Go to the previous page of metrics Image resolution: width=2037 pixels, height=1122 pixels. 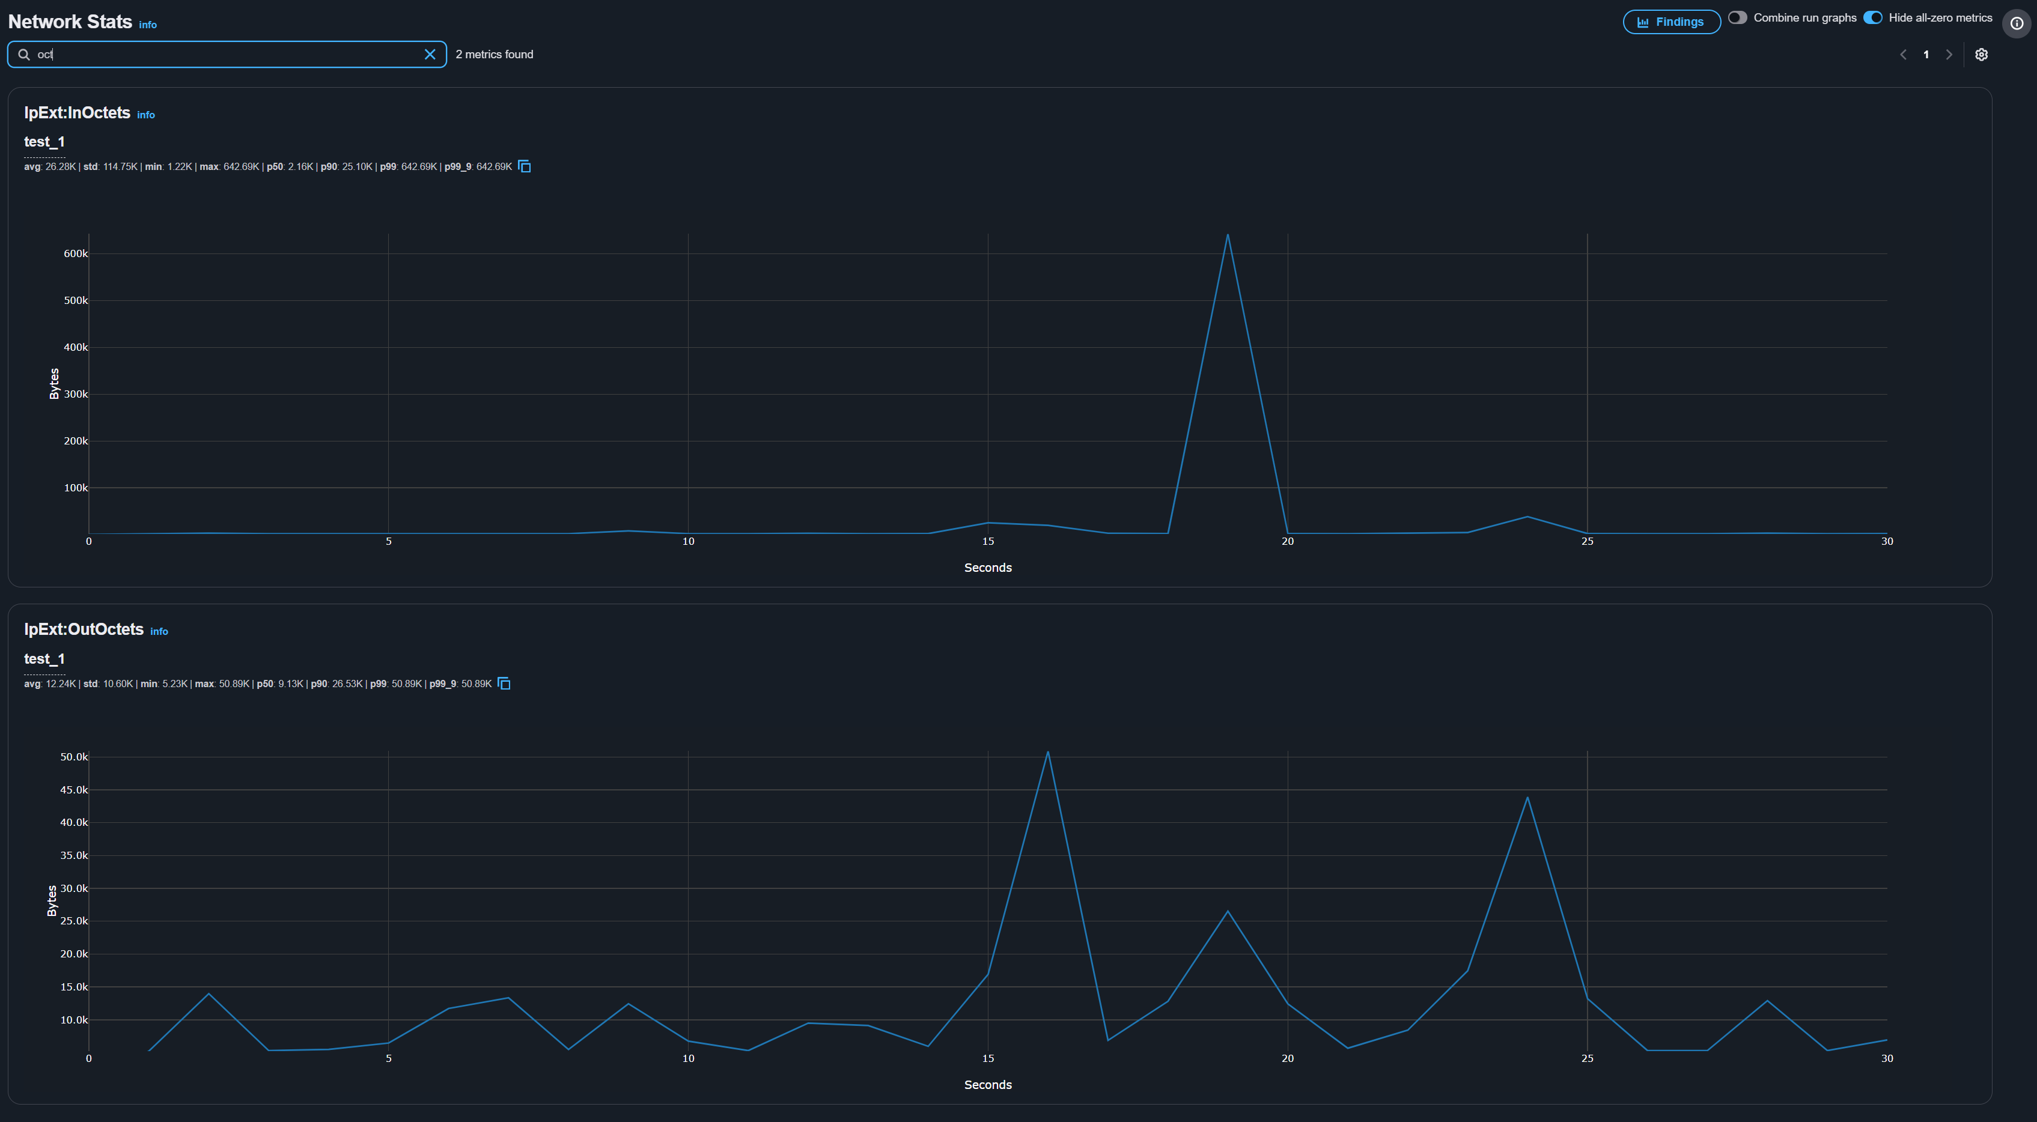pos(1904,54)
